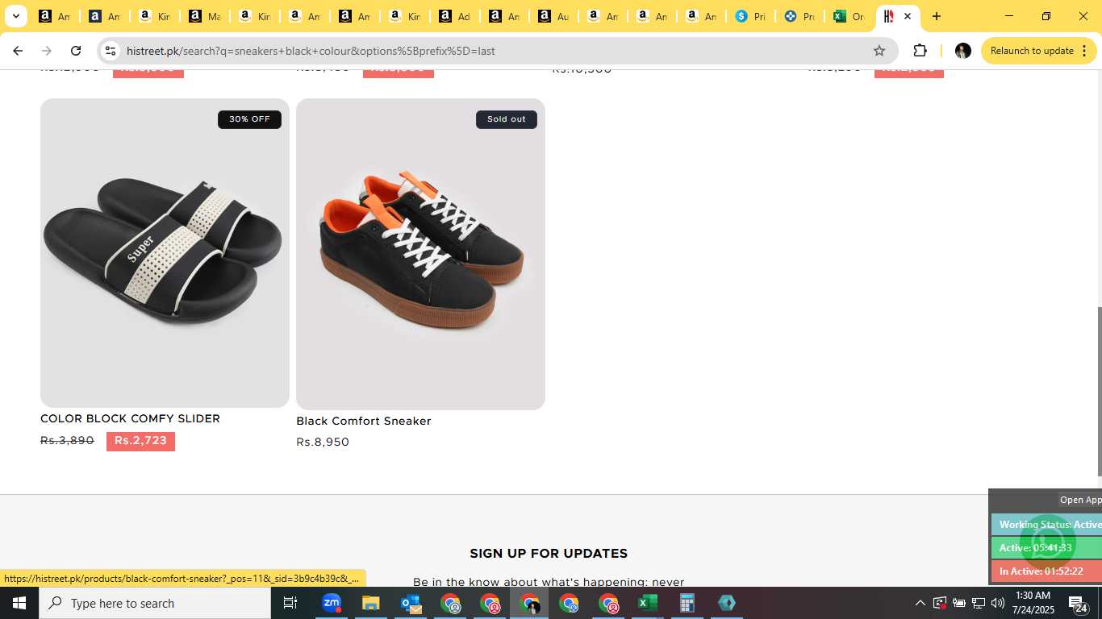Open a new browser tab
The width and height of the screenshot is (1102, 619).
tap(937, 16)
